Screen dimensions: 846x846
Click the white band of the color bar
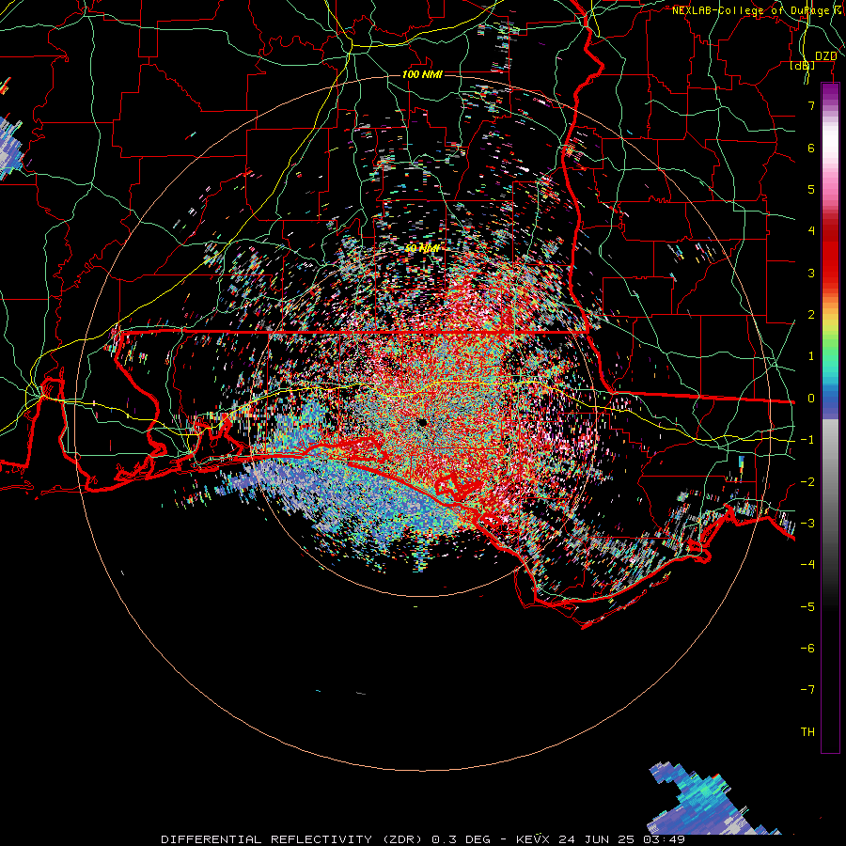click(830, 140)
